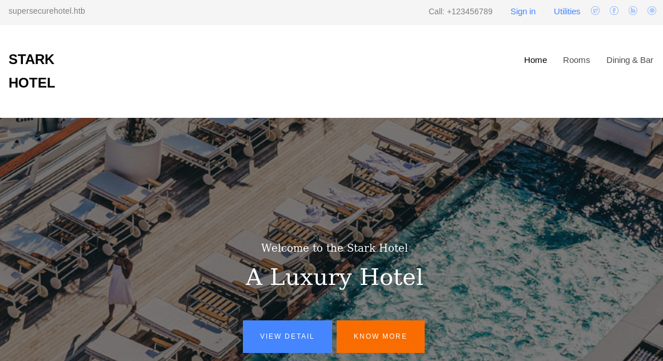Click the blue VIEW DETAIL button

pyautogui.click(x=287, y=336)
